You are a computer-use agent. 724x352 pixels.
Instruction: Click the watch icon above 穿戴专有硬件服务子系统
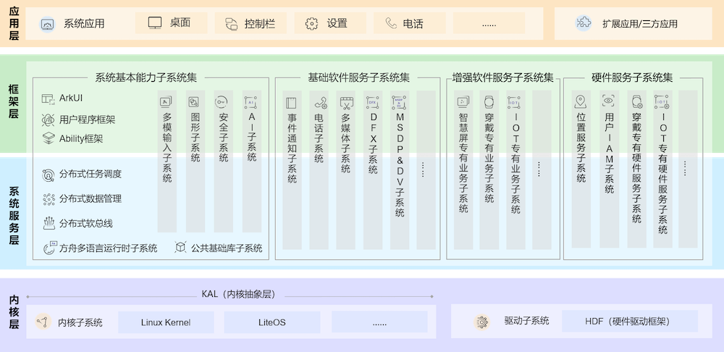[637, 101]
